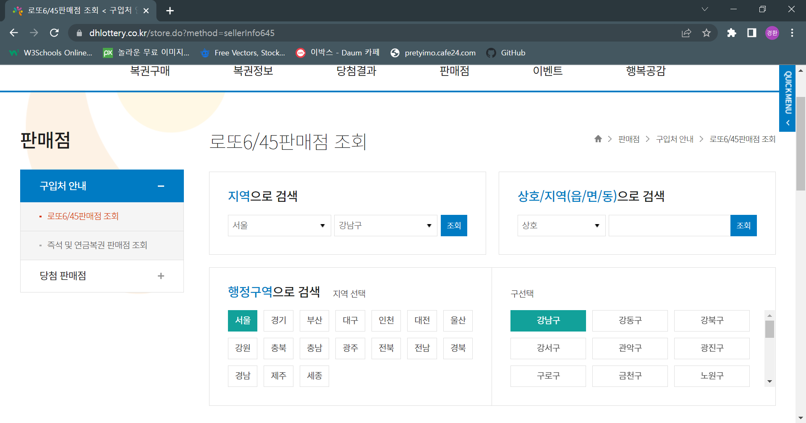Open the 상호 search type dropdown

point(561,225)
